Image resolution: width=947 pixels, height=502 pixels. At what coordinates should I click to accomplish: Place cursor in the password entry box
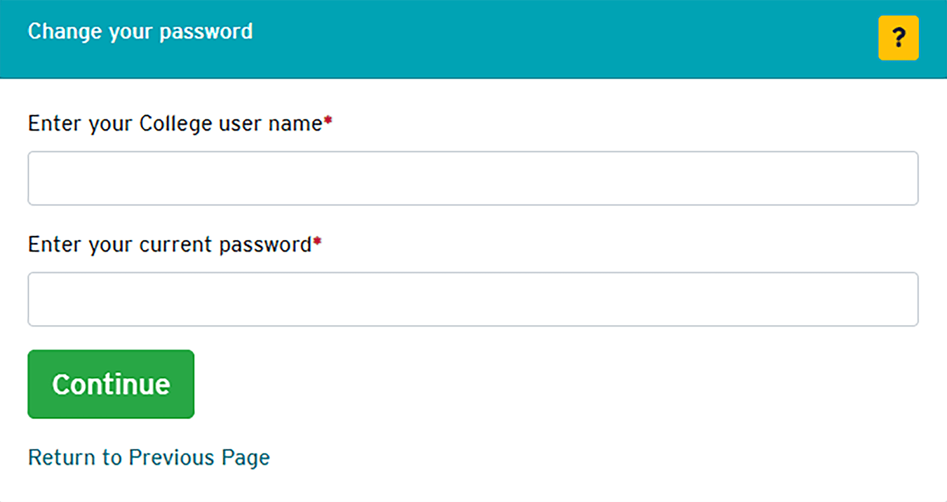point(473,299)
